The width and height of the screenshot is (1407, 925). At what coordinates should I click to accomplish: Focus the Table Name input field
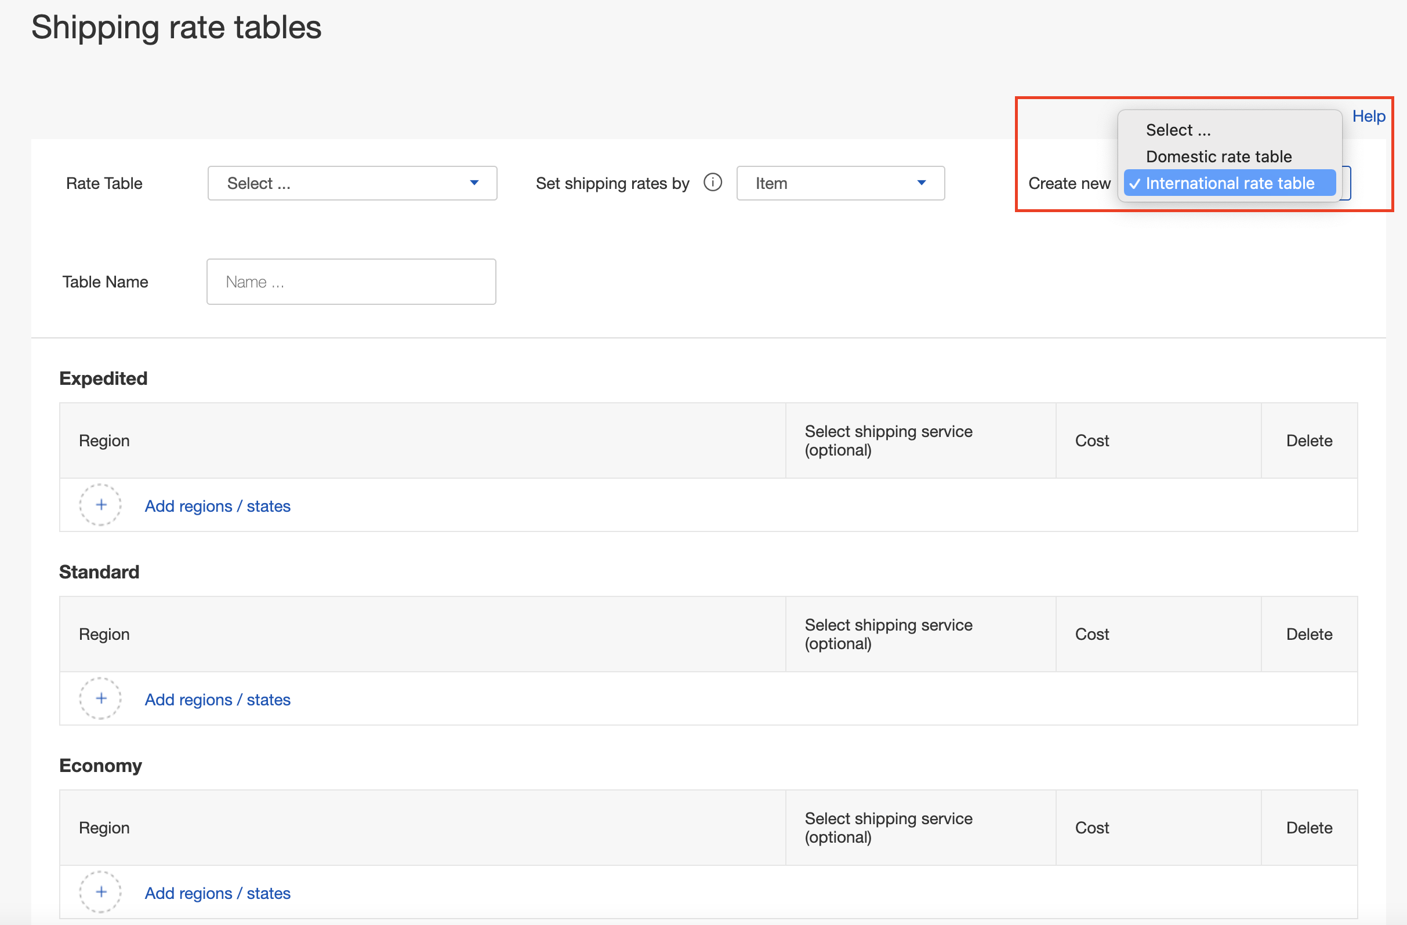pos(351,282)
